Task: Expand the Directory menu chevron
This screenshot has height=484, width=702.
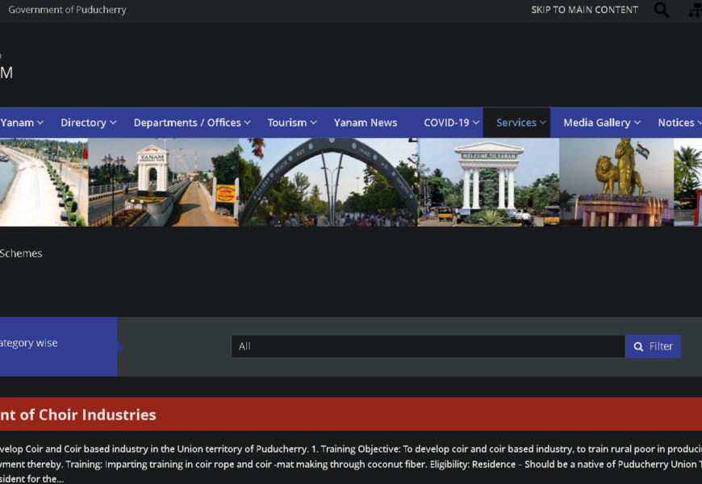Action: [113, 123]
